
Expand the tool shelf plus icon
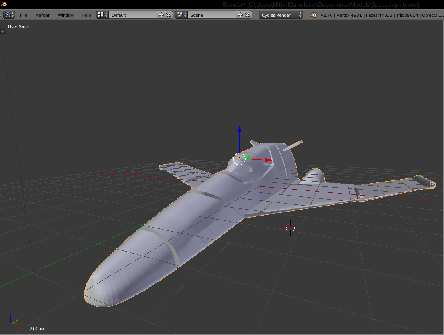[x=2, y=32]
